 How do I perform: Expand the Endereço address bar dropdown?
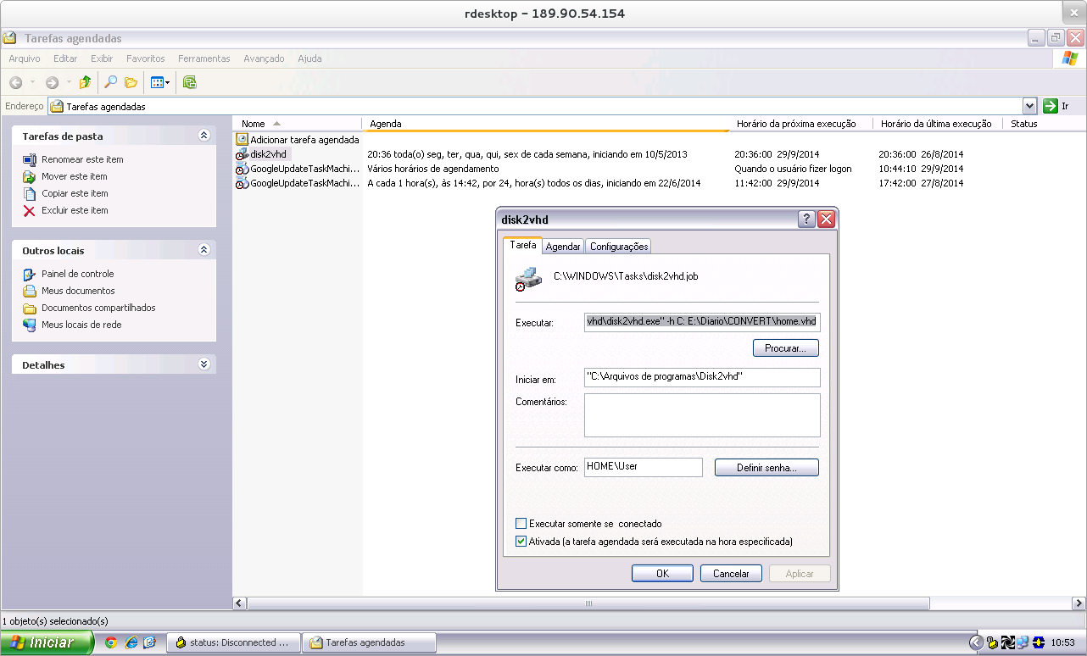pos(1030,106)
